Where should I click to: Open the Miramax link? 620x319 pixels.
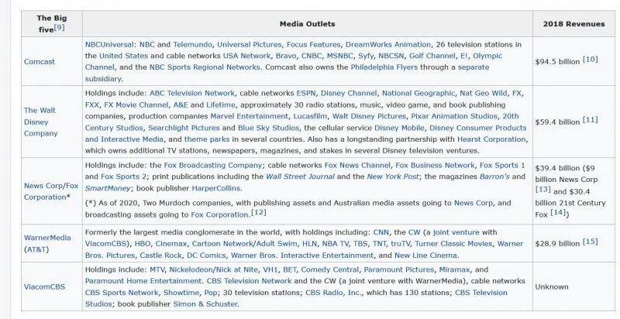tap(454, 269)
